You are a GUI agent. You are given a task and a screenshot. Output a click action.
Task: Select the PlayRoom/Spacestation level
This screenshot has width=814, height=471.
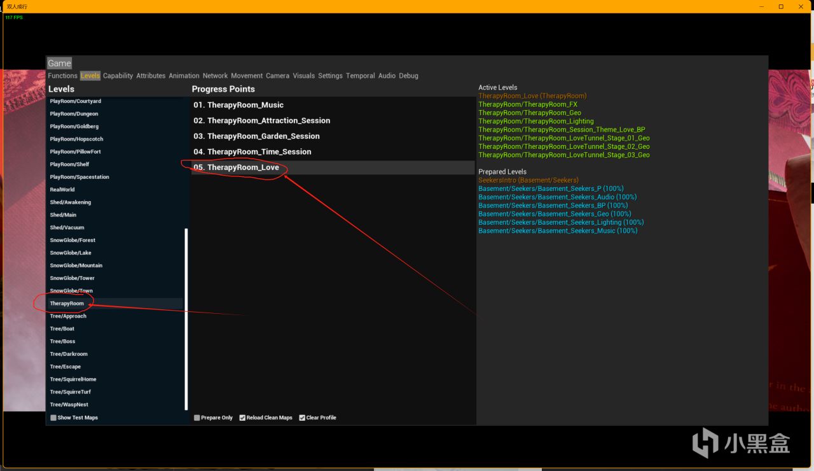(116, 177)
